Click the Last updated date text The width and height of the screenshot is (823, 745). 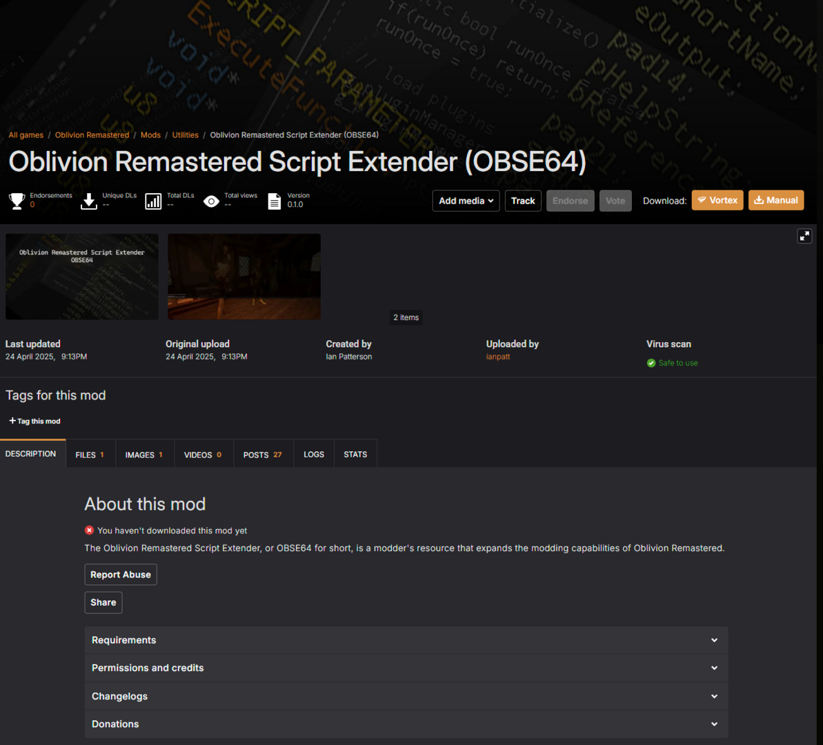click(46, 357)
